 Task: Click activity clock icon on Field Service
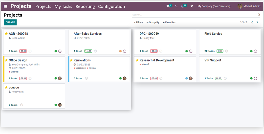(x=227, y=51)
